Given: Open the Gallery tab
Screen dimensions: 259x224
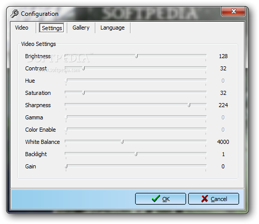Looking at the screenshot, I should click(81, 28).
